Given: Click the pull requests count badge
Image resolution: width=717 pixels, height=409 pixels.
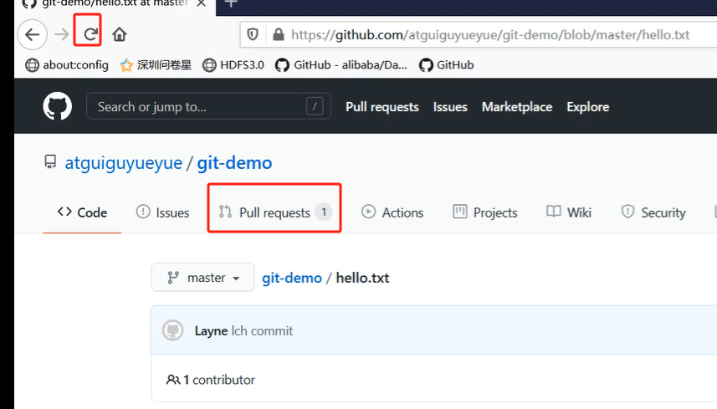Looking at the screenshot, I should point(324,212).
